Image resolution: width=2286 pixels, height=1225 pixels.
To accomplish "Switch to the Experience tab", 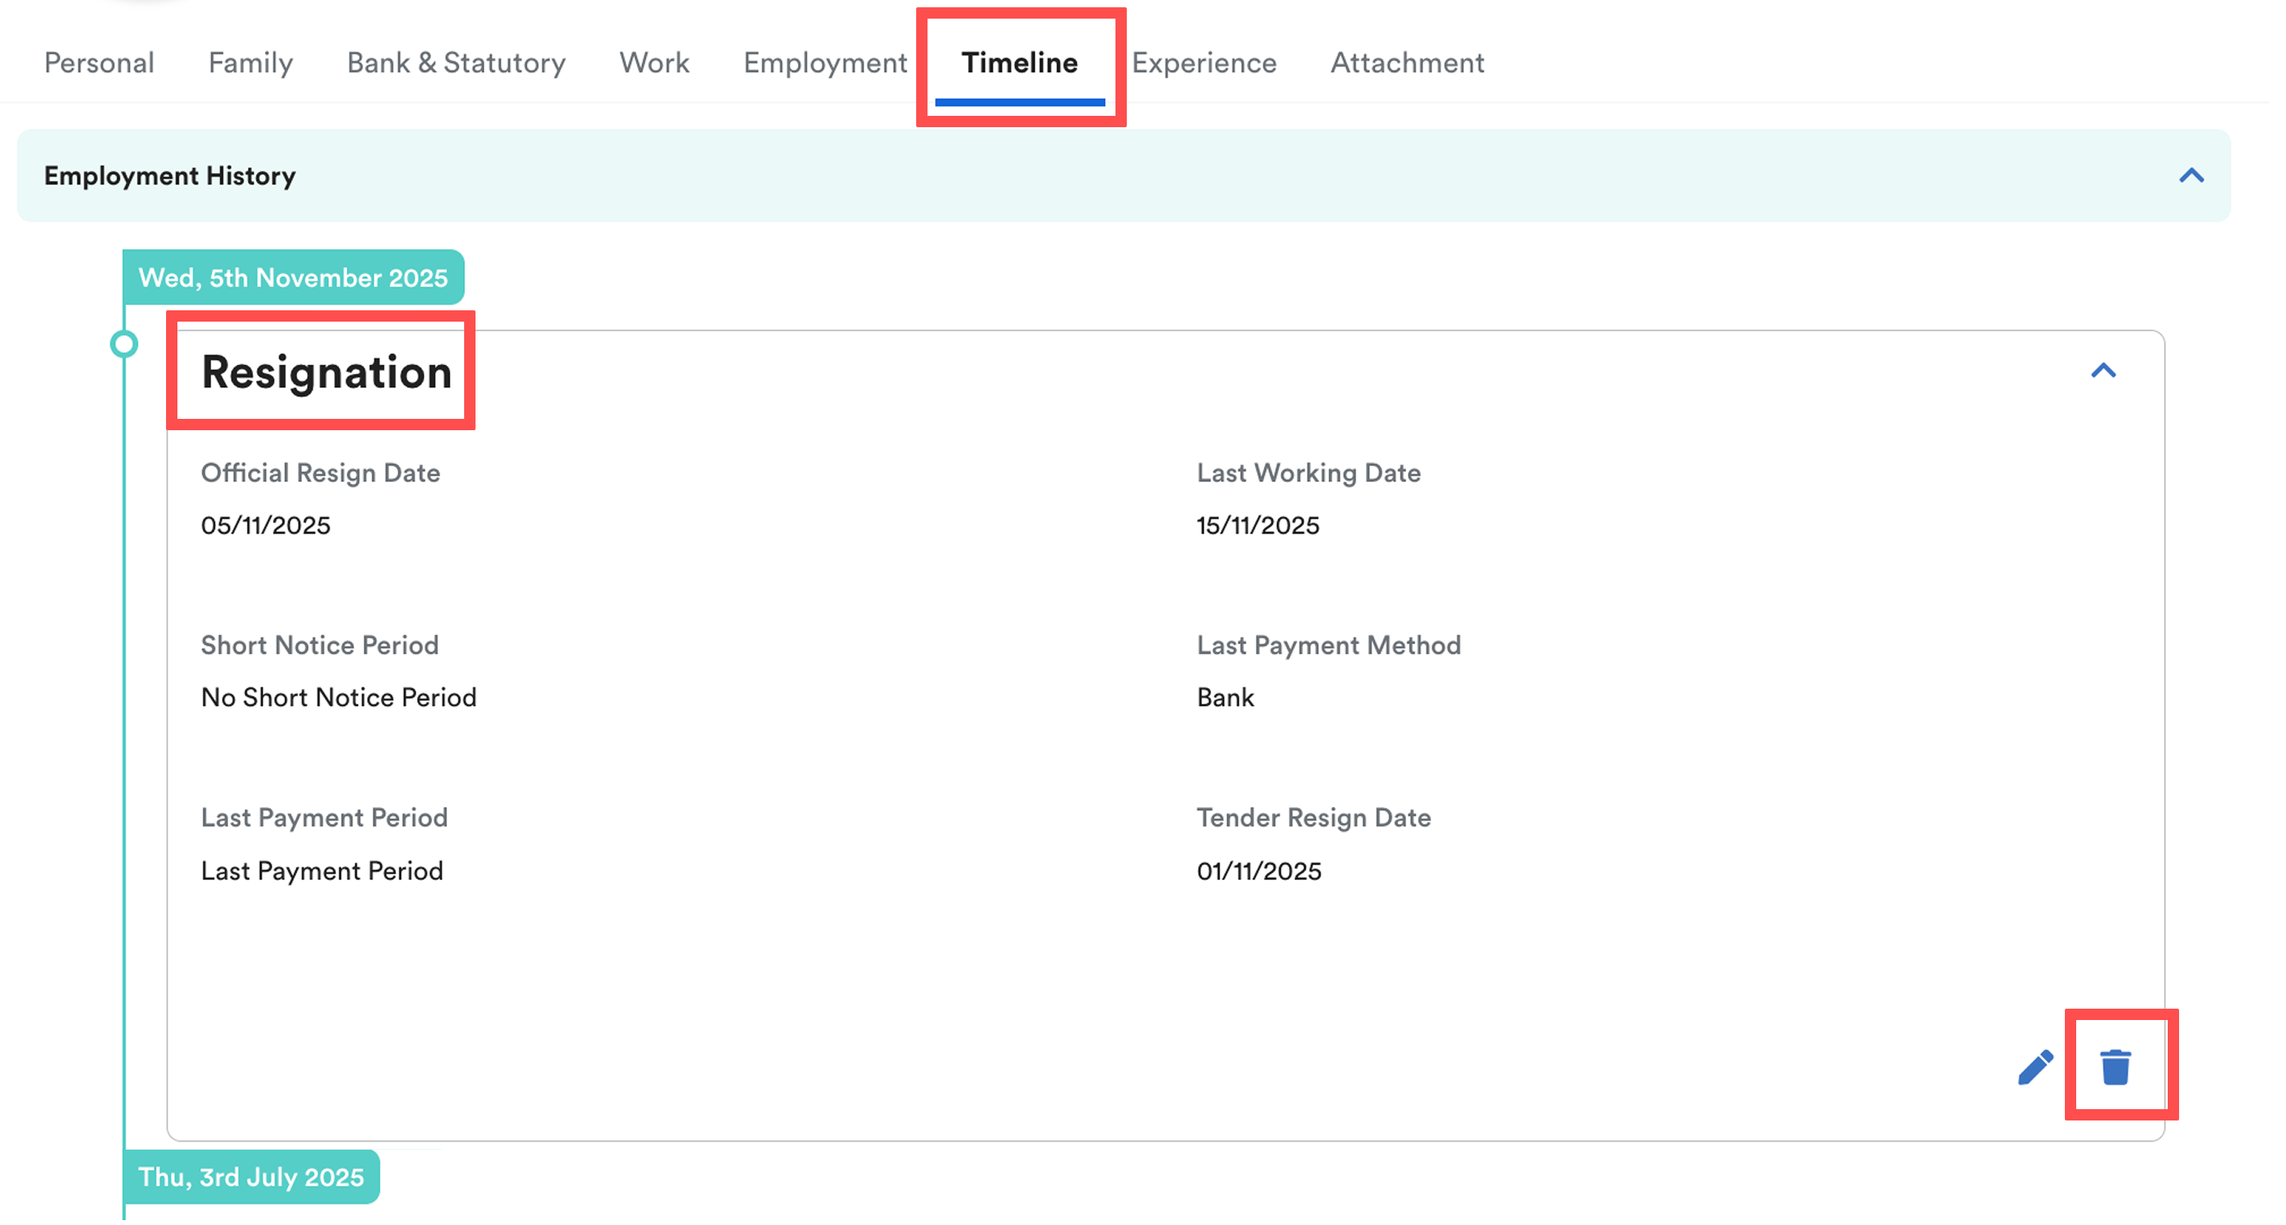I will 1203,63.
